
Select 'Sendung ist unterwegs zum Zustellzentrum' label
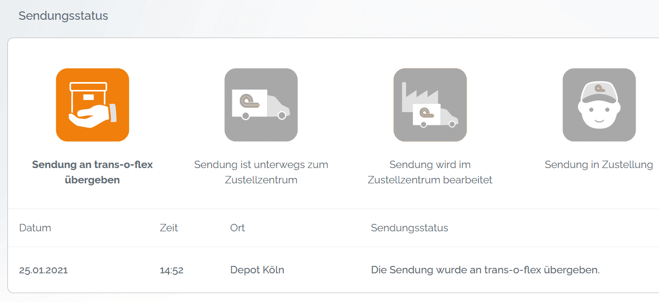pos(261,172)
